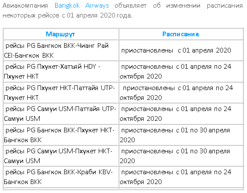Click schedule cell for Чианг Рай flights
This screenshot has width=247, height=193.
click(181, 50)
